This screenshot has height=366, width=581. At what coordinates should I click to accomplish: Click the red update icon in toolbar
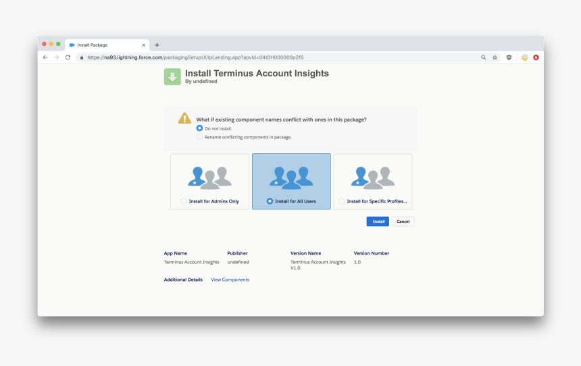tap(536, 57)
